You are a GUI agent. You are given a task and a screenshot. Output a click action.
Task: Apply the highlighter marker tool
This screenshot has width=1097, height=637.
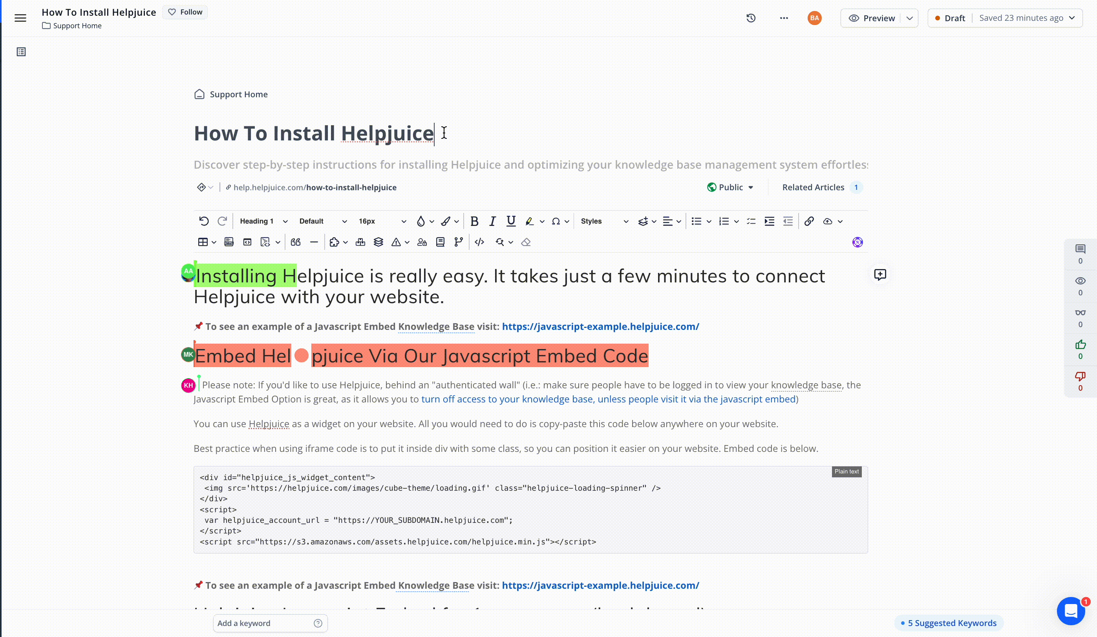529,221
